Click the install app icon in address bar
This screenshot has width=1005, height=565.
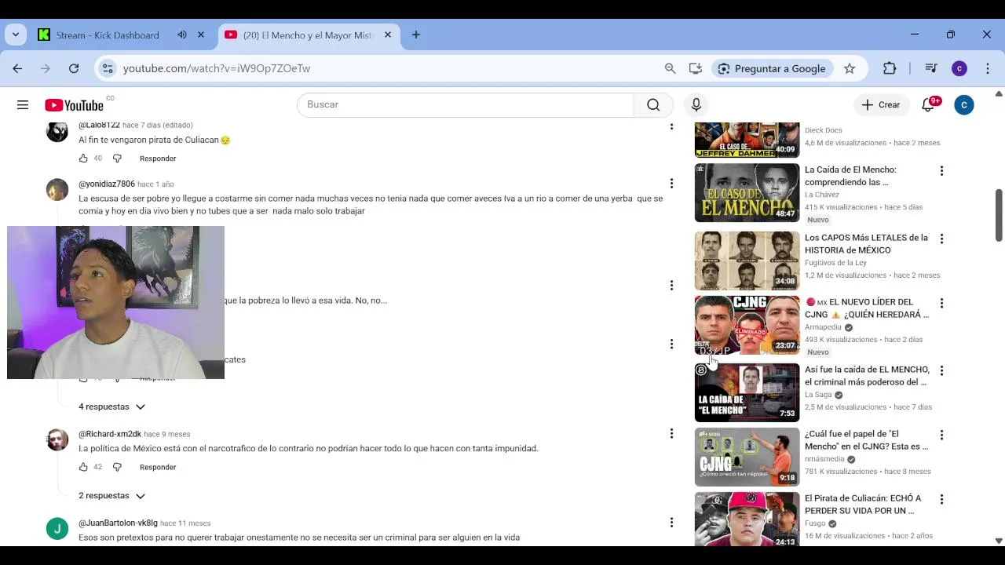coord(695,68)
